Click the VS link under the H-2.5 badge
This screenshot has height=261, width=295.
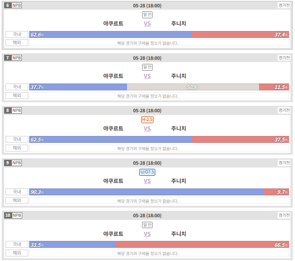click(147, 129)
